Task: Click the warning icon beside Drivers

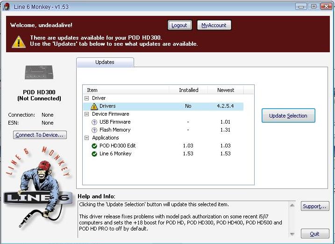Action: click(94, 106)
